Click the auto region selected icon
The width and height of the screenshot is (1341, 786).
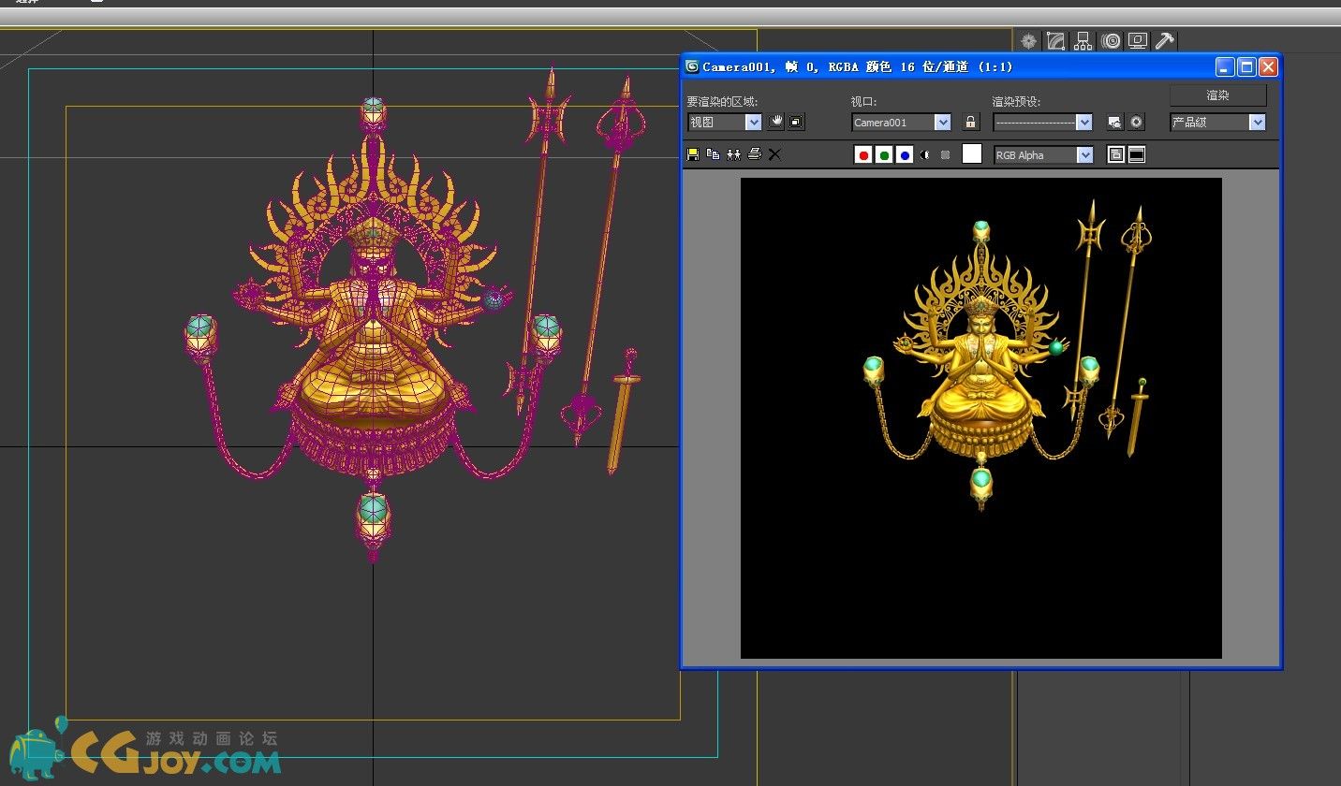[796, 122]
